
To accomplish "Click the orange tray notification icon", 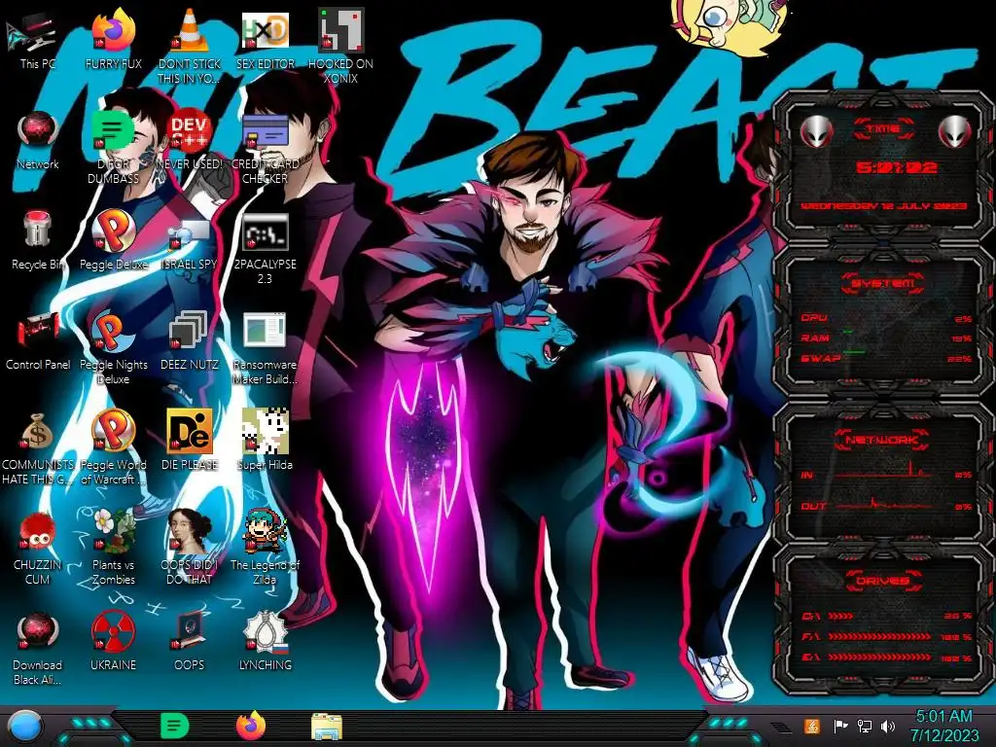I will point(812,726).
